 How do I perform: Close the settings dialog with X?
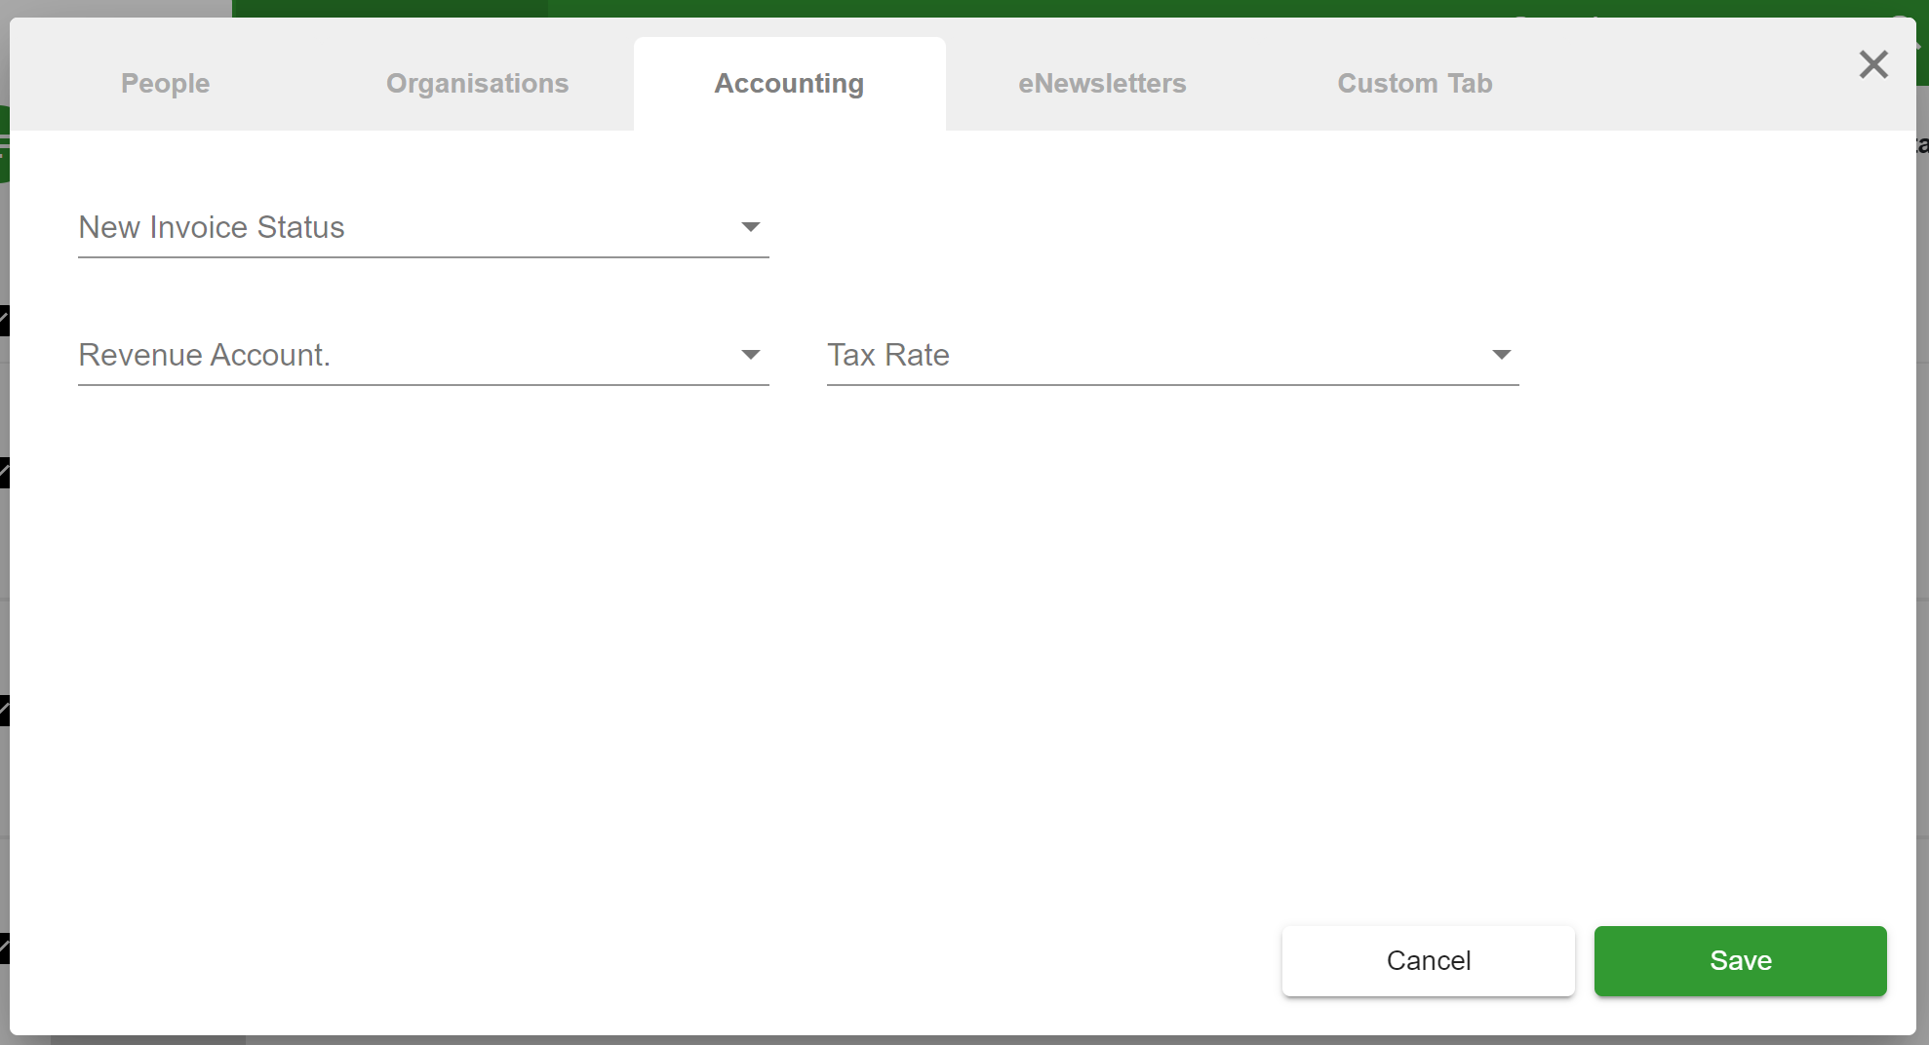coord(1872,64)
